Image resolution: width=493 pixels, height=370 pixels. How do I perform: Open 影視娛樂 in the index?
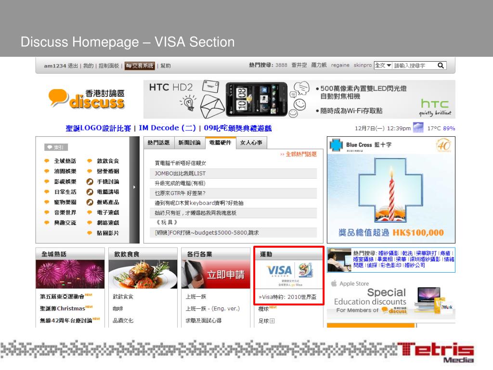pyautogui.click(x=65, y=182)
